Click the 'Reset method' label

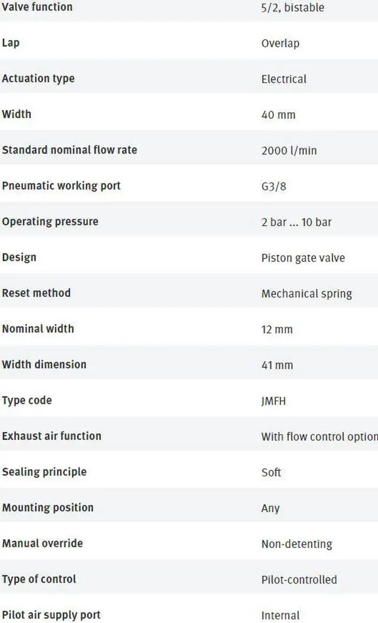37,293
